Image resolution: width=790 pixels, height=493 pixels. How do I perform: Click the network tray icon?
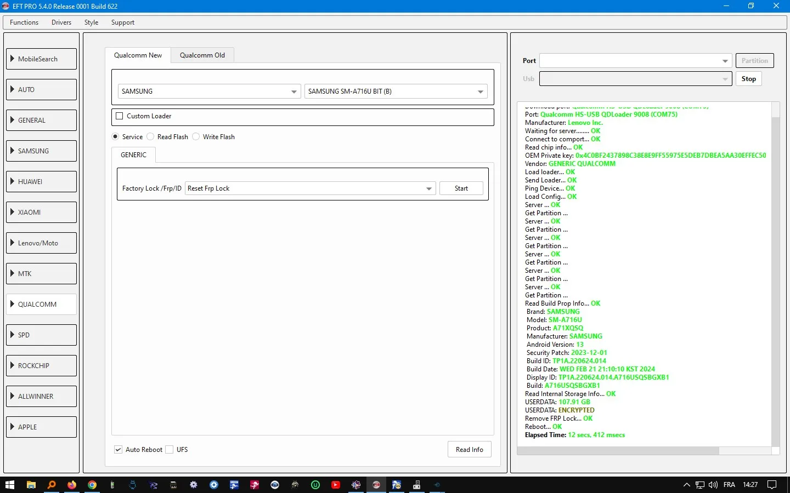coord(700,485)
